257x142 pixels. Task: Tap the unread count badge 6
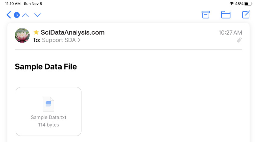pyautogui.click(x=17, y=15)
